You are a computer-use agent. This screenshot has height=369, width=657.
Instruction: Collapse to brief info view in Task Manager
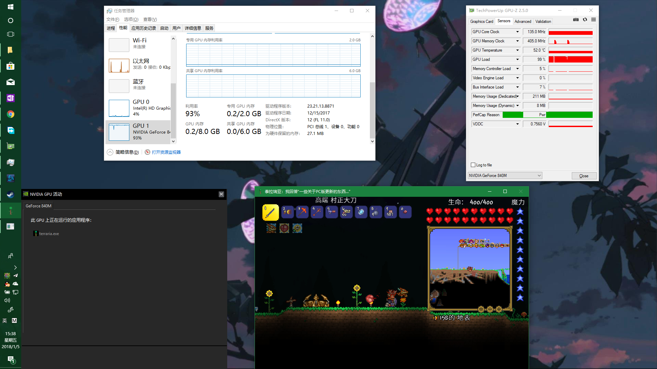tap(123, 152)
